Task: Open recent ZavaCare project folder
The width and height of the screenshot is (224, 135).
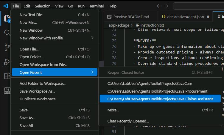Action: click(x=160, y=83)
